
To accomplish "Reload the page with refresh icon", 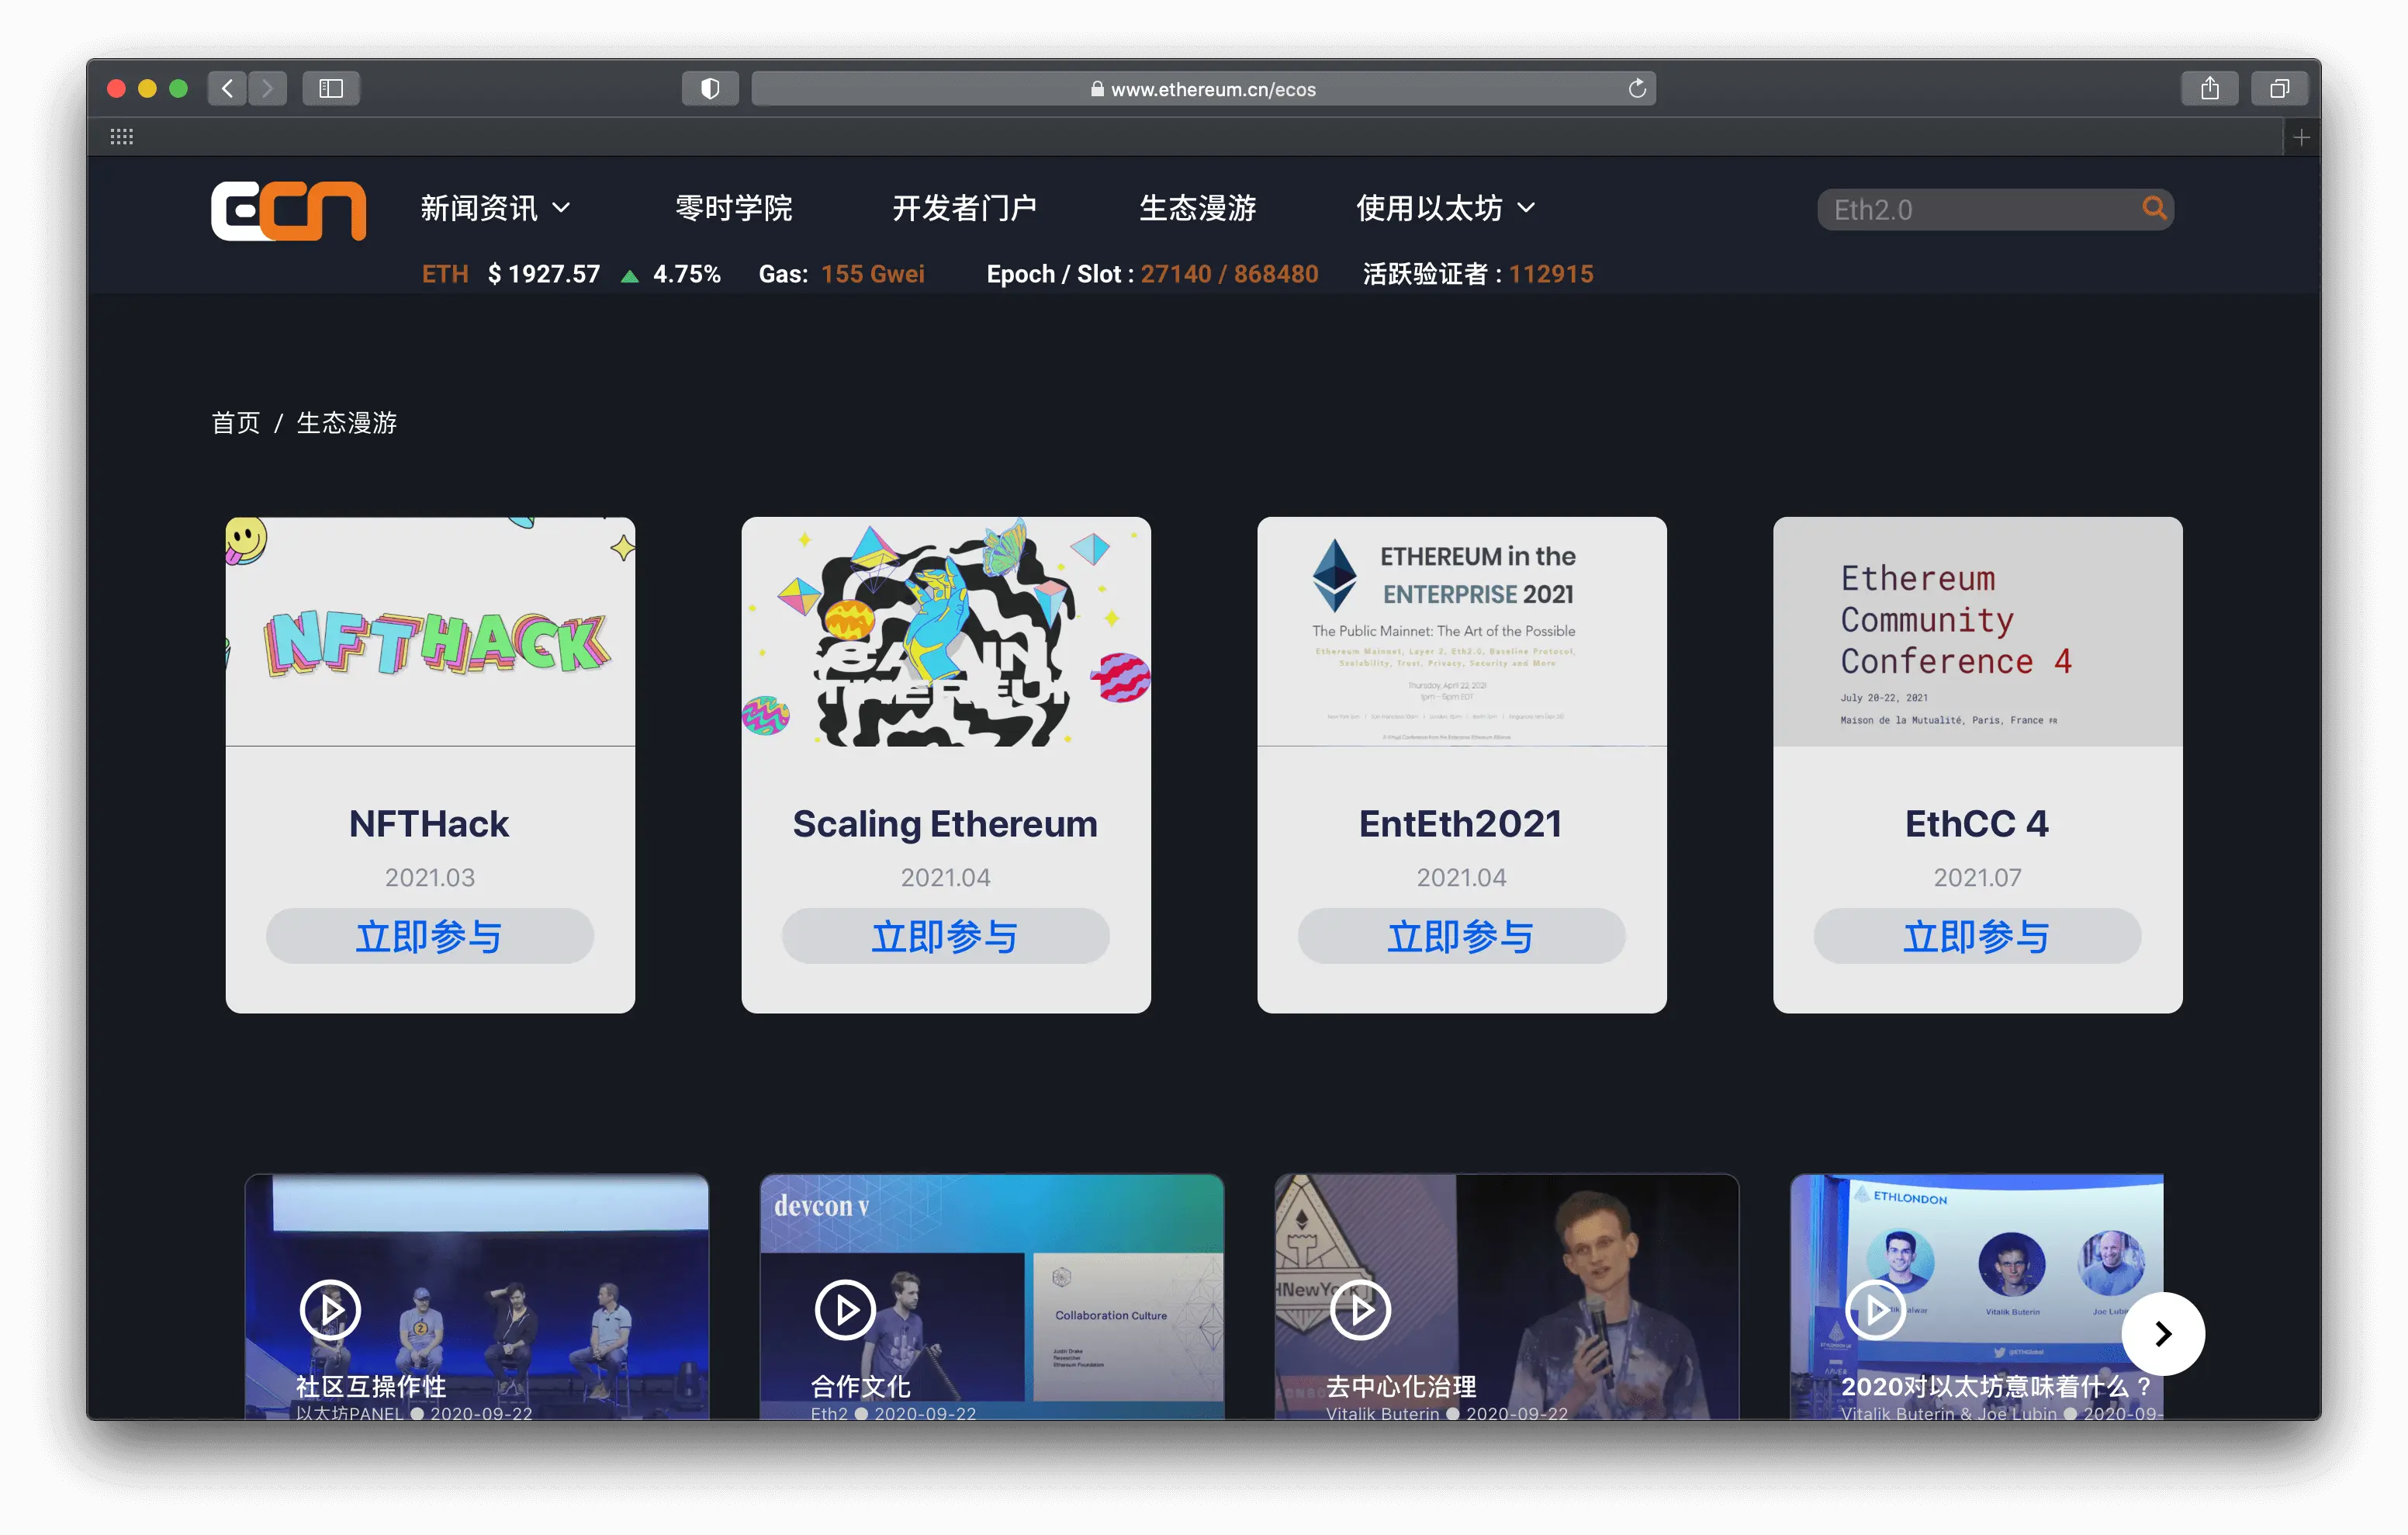I will point(1636,89).
